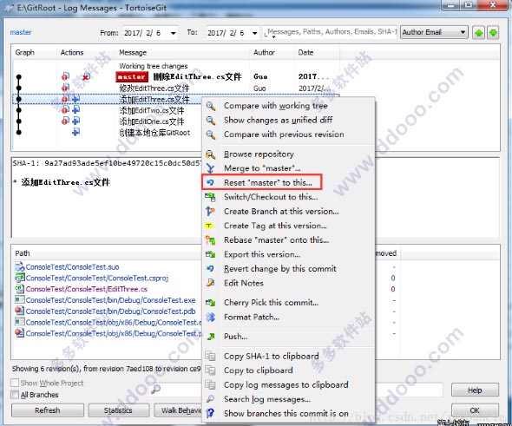Click the Browse repository icon
Screen dimensions: 512x426
pyautogui.click(x=211, y=154)
